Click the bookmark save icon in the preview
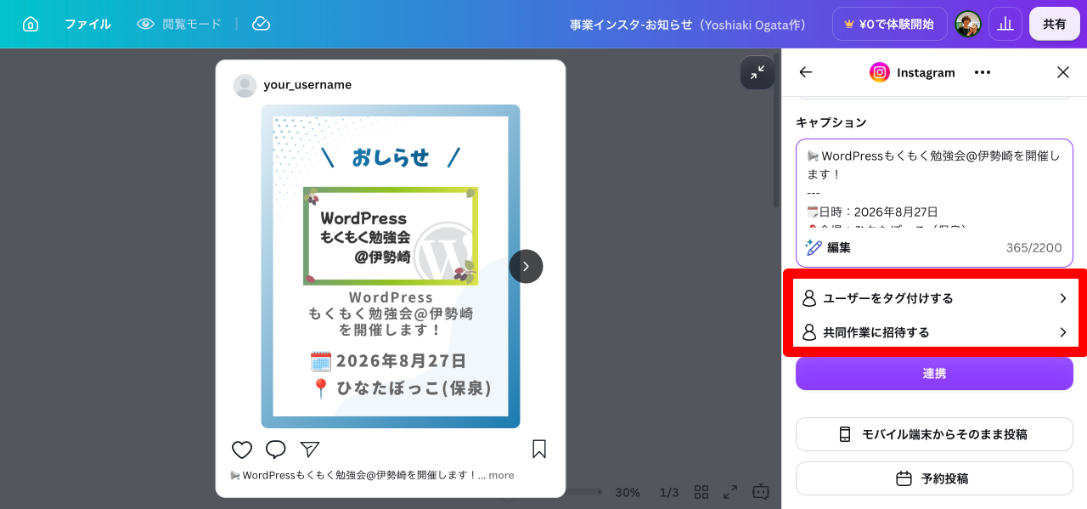Viewport: 1087px width, 509px height. pos(539,450)
